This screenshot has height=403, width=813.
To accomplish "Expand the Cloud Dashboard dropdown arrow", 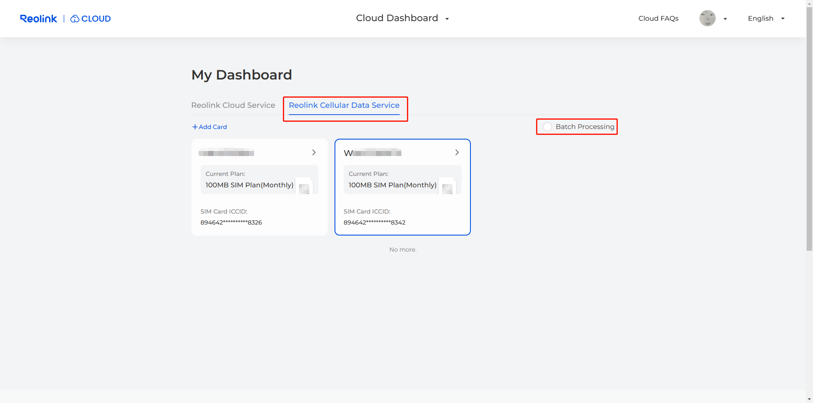I will click(x=447, y=19).
